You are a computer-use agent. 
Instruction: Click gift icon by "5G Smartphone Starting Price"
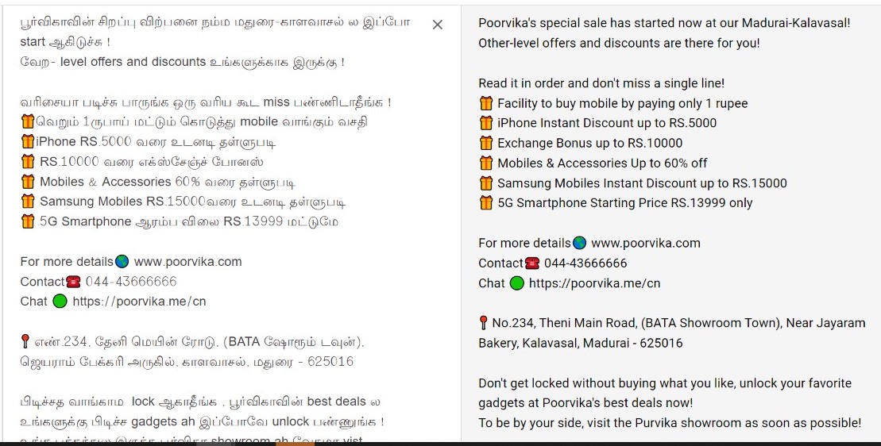tap(486, 202)
